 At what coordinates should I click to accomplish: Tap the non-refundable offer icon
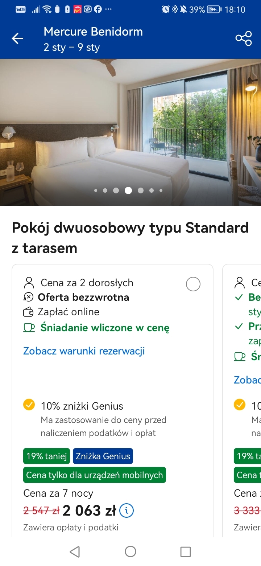28,297
